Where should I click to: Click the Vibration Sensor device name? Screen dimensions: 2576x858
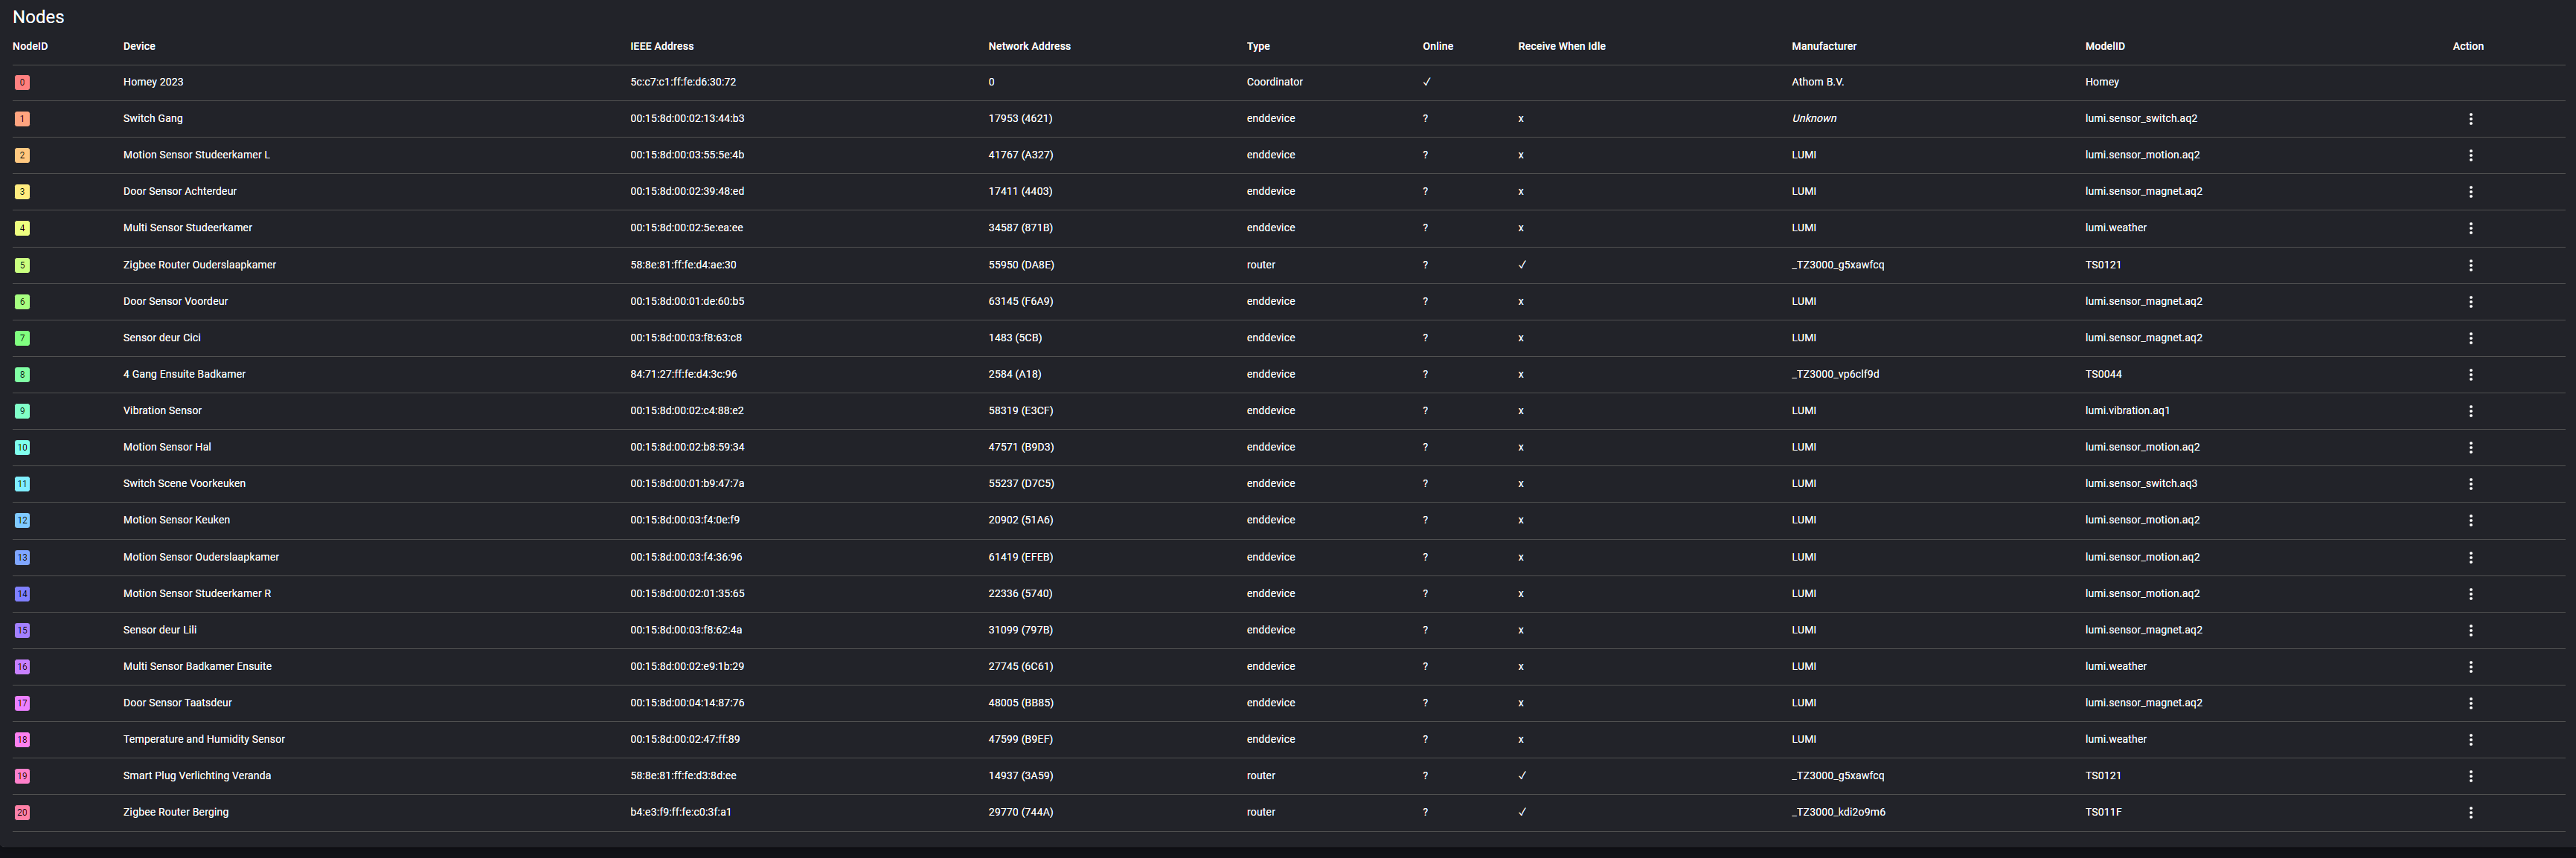click(162, 410)
